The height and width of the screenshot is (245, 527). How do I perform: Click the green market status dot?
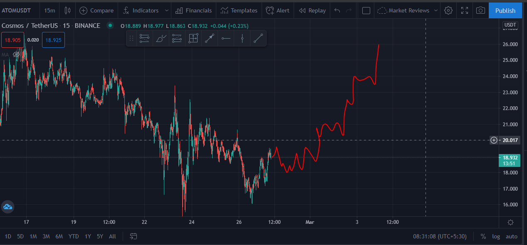tap(110, 25)
